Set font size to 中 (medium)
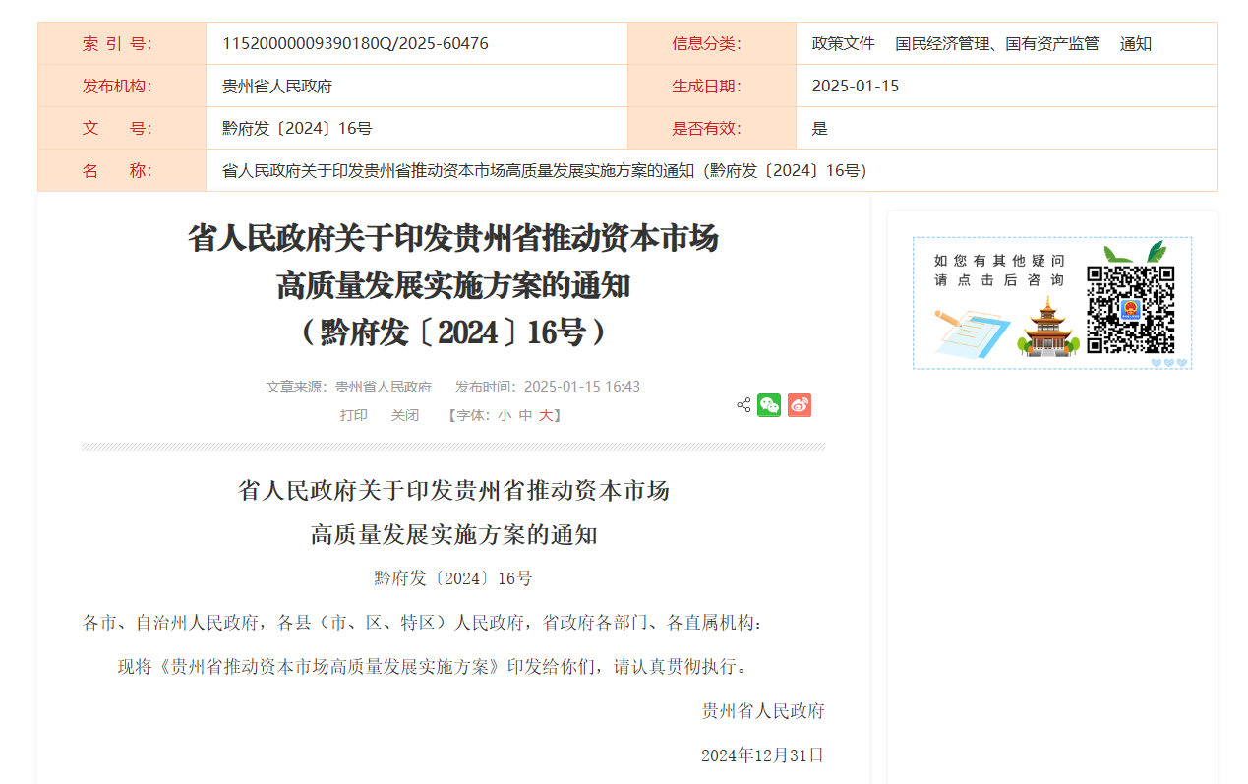This screenshot has height=784, width=1248. (x=526, y=415)
